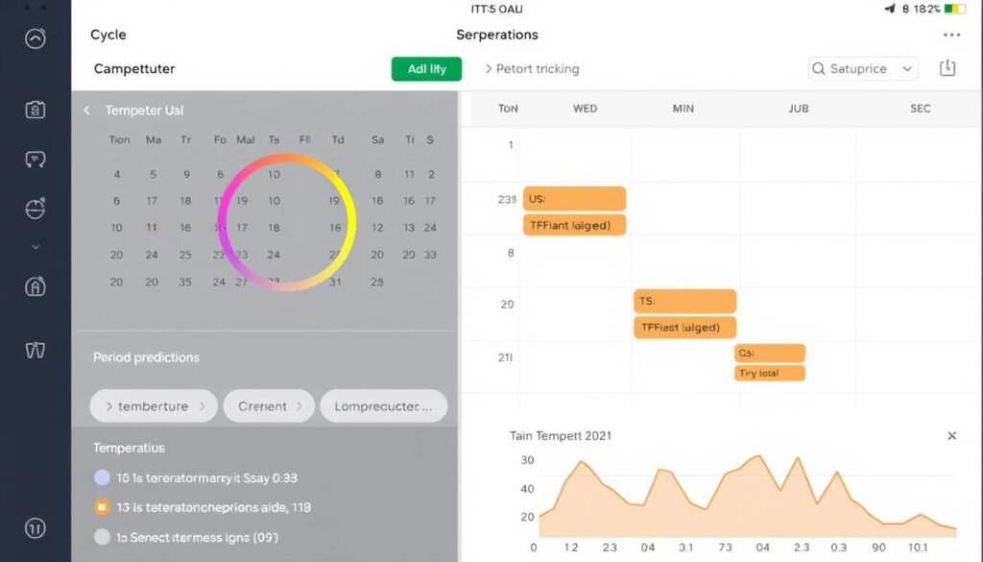The image size is (983, 562).
Task: Click the download icon beside the Satuprice search
Action: coord(947,68)
